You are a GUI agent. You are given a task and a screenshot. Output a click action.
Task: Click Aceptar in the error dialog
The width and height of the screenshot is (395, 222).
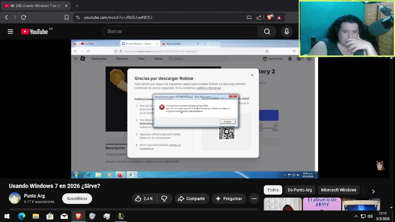tap(227, 121)
